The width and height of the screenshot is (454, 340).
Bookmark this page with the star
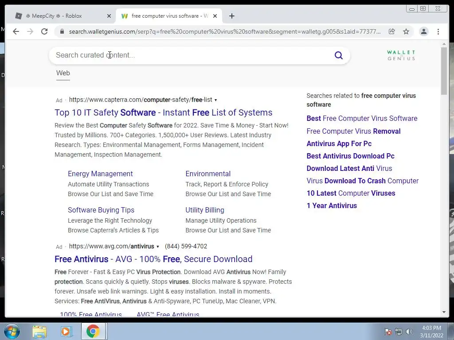pos(406,31)
